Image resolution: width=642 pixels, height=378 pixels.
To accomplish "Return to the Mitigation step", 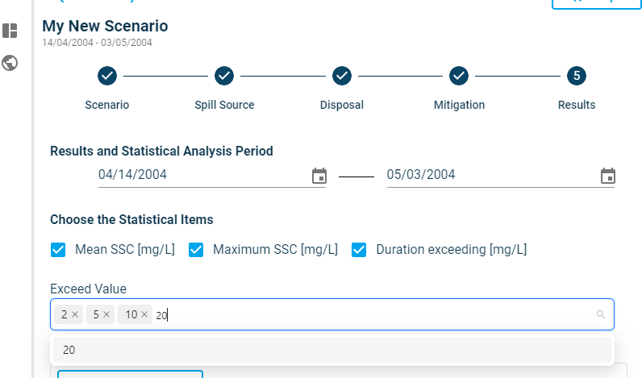I will pyautogui.click(x=459, y=77).
